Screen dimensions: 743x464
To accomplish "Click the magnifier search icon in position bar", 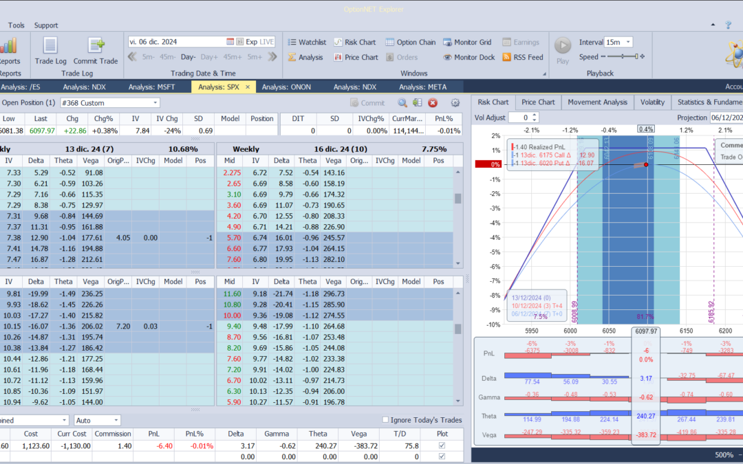I will click(402, 102).
